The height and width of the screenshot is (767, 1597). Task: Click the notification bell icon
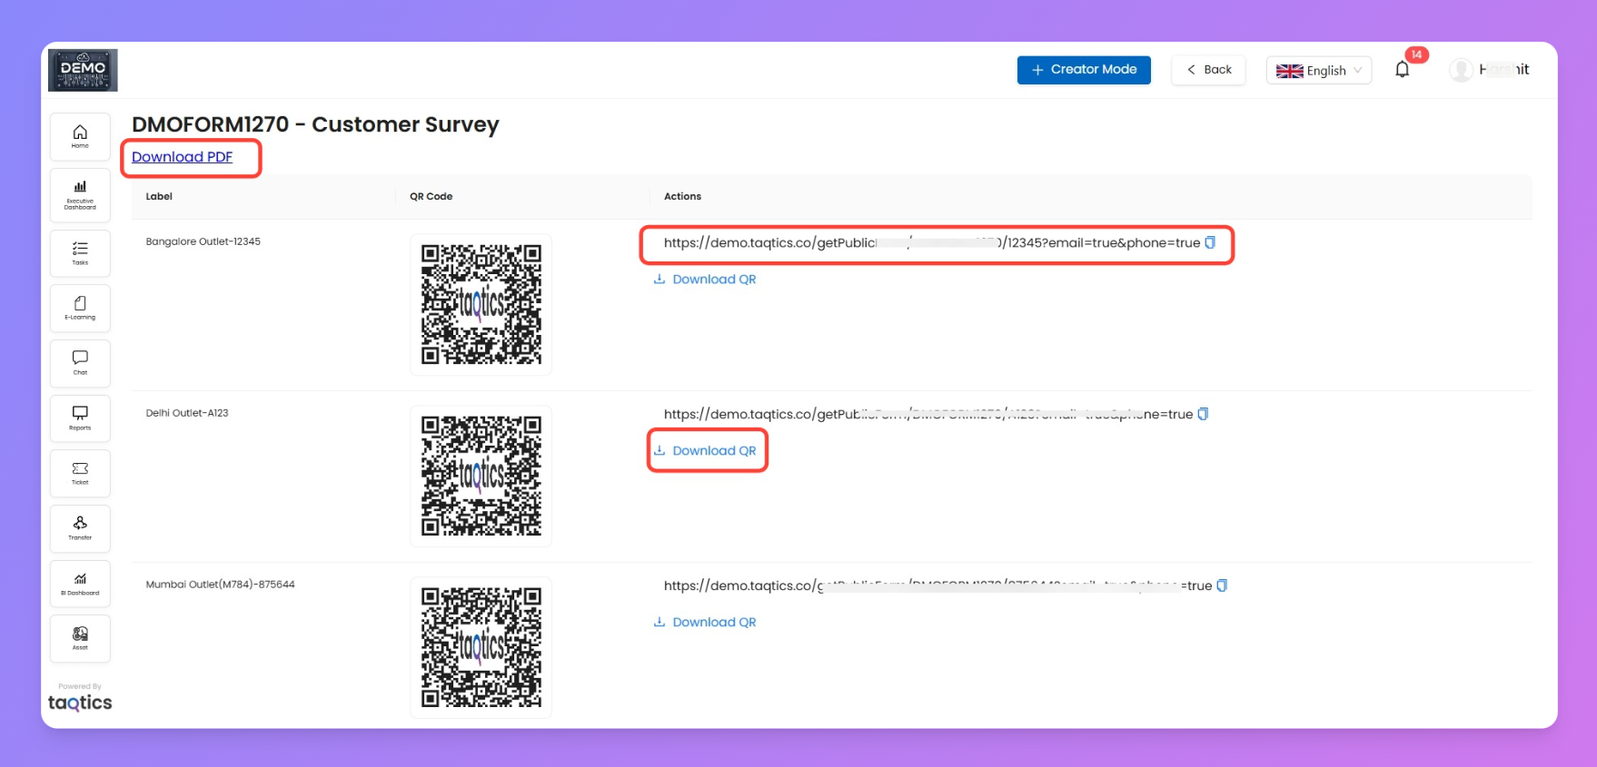pos(1403,70)
